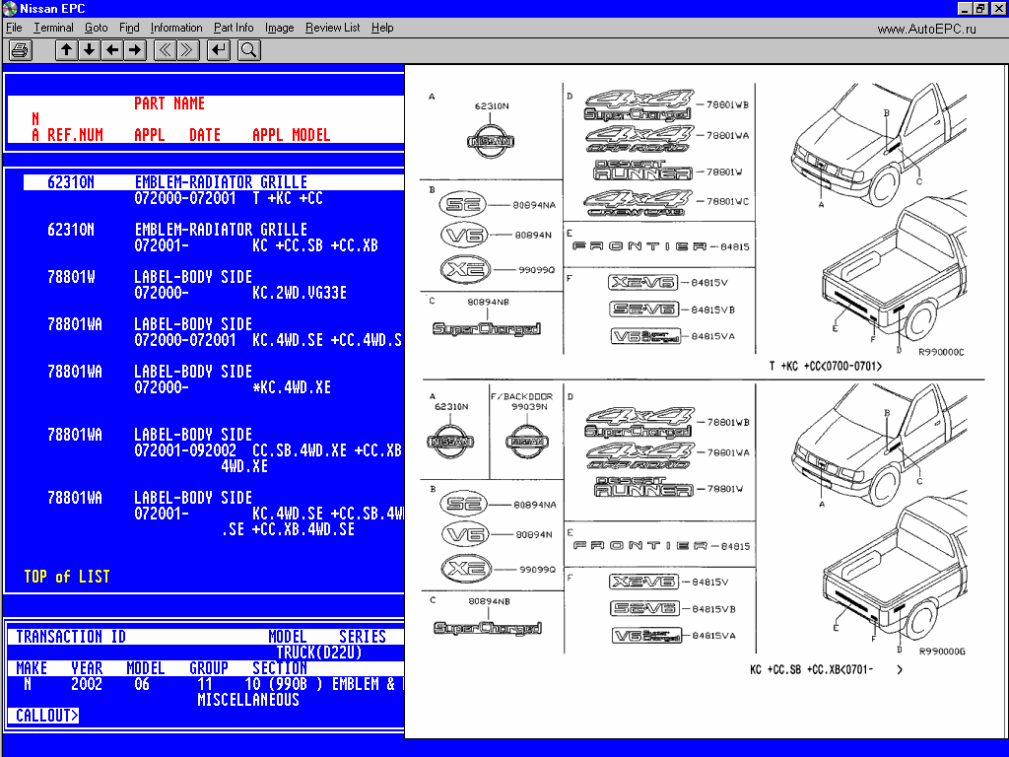1009x757 pixels.
Task: Click the XE oval emblem in upper diagram
Action: click(x=465, y=269)
